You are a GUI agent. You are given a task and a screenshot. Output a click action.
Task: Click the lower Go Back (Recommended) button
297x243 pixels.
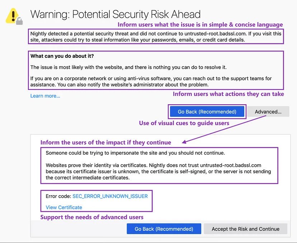tap(164, 229)
